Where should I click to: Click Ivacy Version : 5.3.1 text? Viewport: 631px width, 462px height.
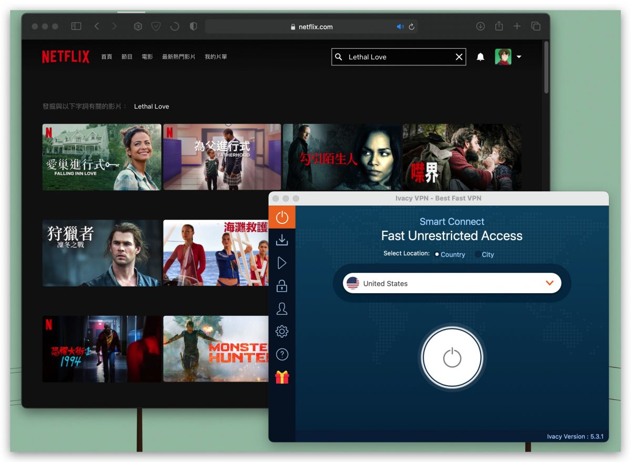click(x=575, y=436)
